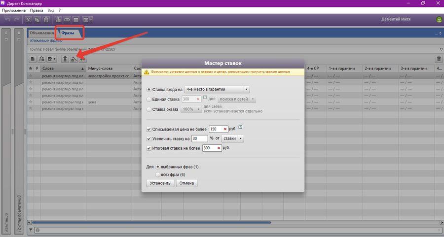Click the Минус-слова column header

(x=109, y=68)
